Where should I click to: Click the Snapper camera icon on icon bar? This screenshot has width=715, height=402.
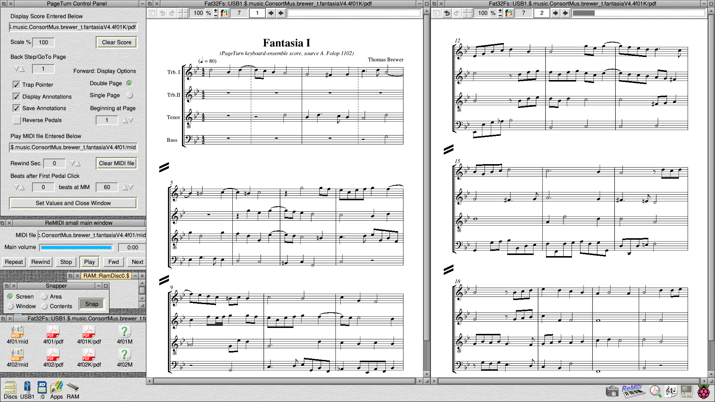pos(612,392)
